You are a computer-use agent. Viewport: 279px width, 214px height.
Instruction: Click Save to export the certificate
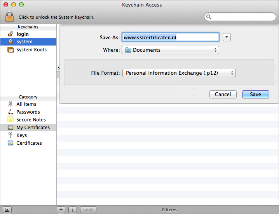[x=256, y=94]
